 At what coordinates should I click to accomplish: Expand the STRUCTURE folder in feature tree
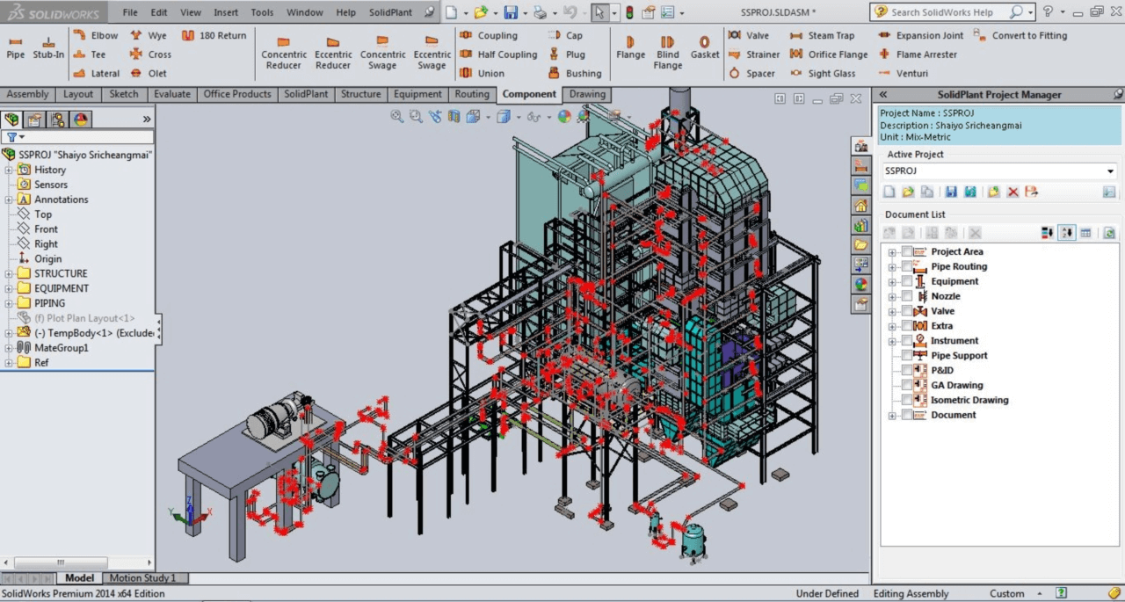9,273
